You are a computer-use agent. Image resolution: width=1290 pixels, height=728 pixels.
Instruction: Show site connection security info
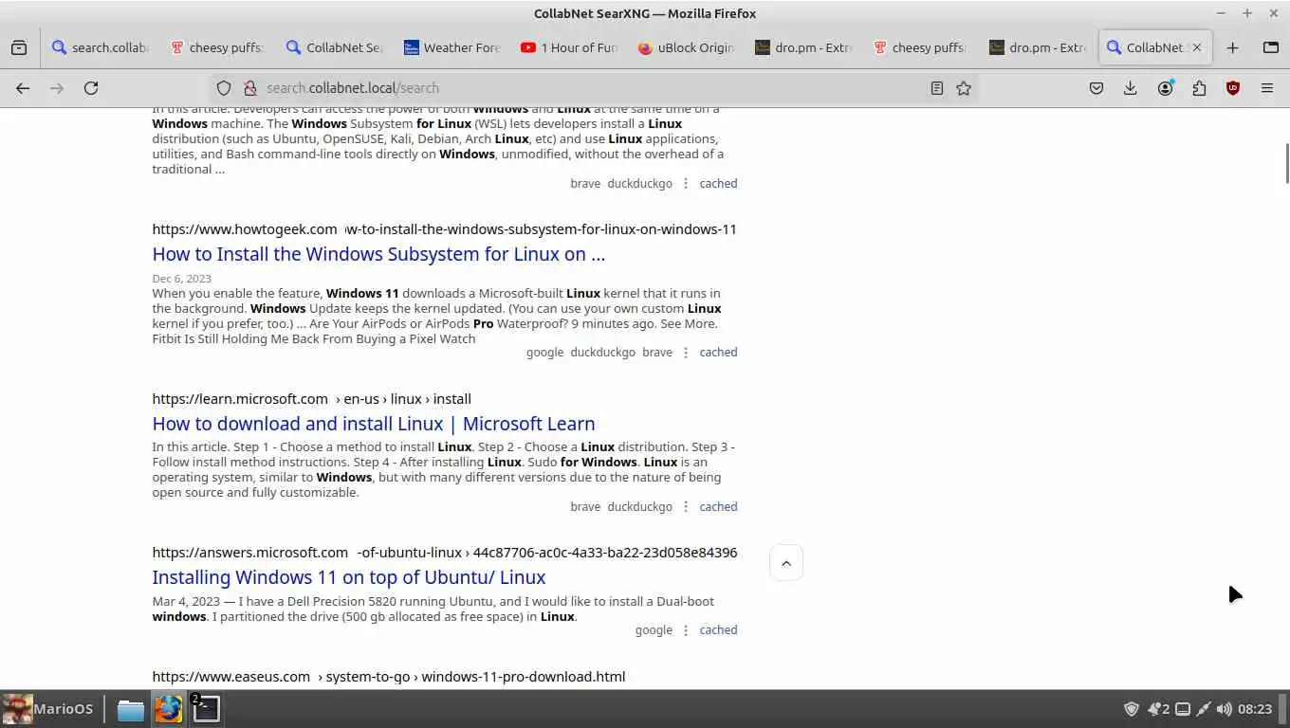pos(250,88)
